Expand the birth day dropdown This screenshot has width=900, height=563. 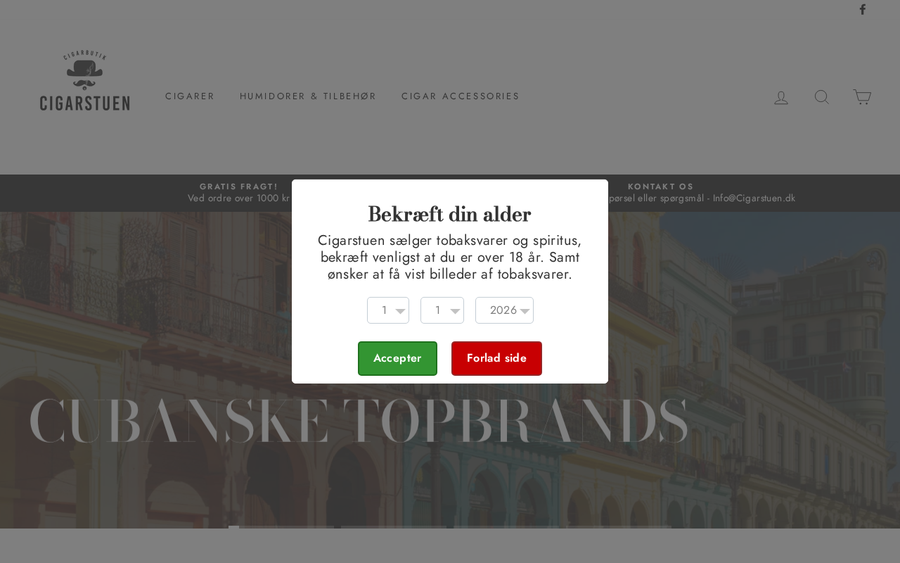(x=388, y=310)
